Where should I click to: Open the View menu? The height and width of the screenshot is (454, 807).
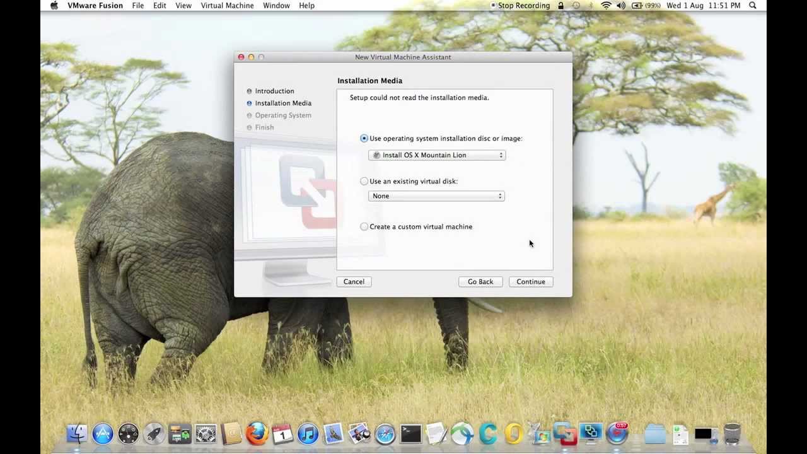tap(183, 5)
